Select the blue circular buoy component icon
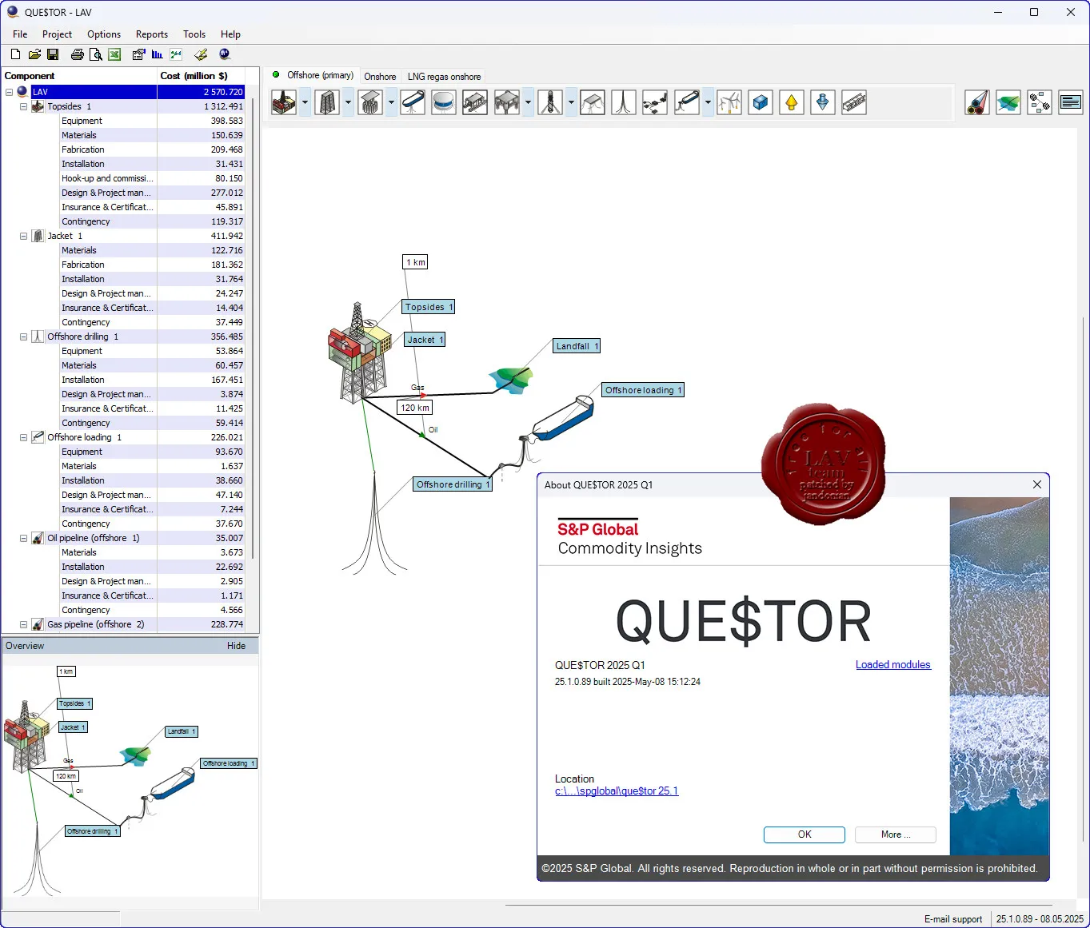The width and height of the screenshot is (1090, 928). [443, 102]
